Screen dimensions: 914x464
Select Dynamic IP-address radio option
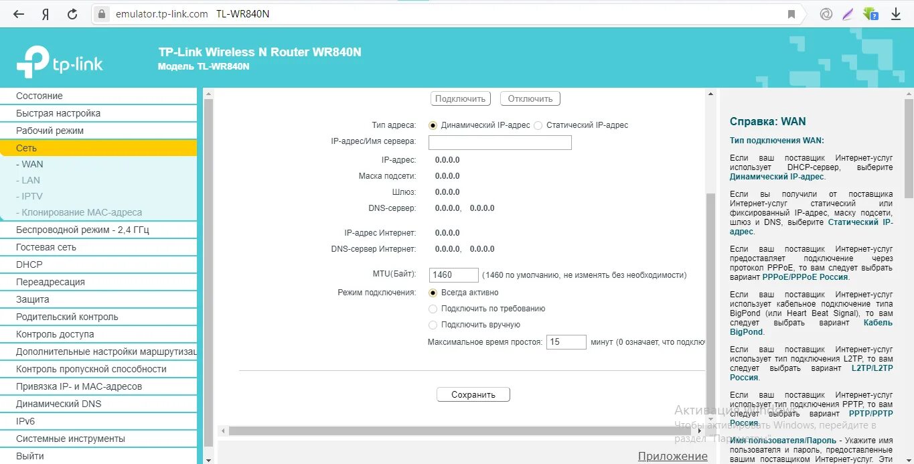[x=433, y=125]
